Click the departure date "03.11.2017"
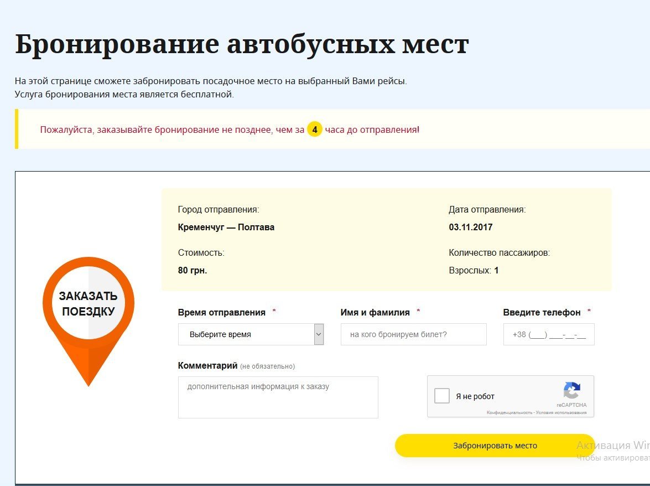Image resolution: width=650 pixels, height=486 pixels. point(471,227)
